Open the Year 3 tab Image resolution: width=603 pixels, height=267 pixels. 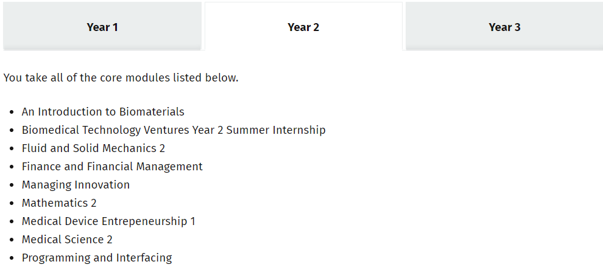[x=504, y=27]
